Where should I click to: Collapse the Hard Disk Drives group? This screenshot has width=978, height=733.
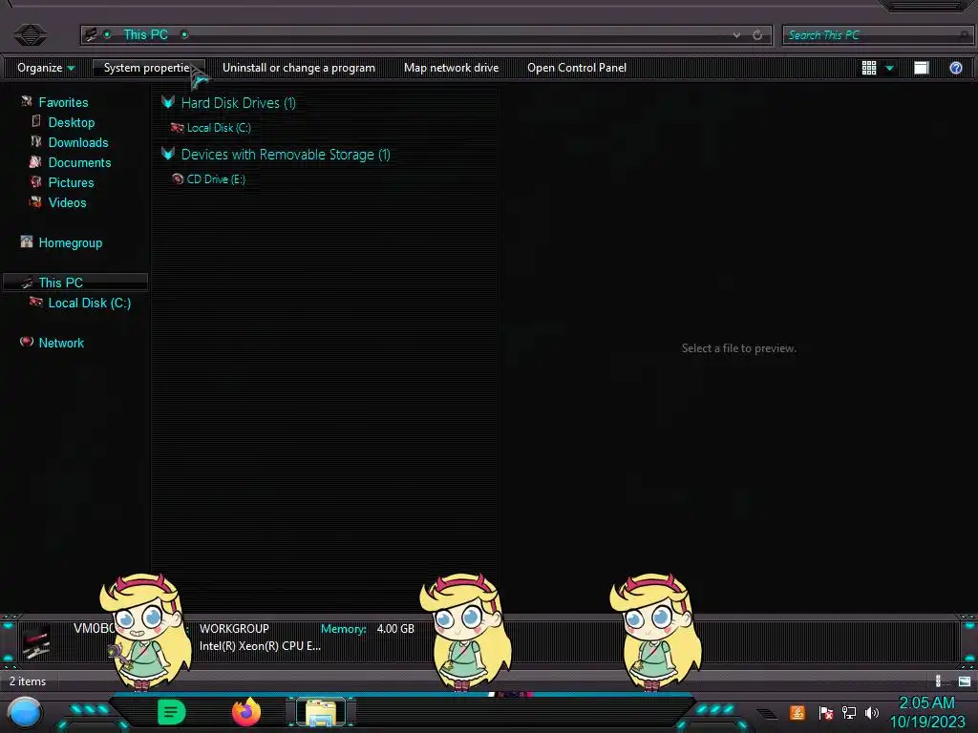[x=168, y=102]
